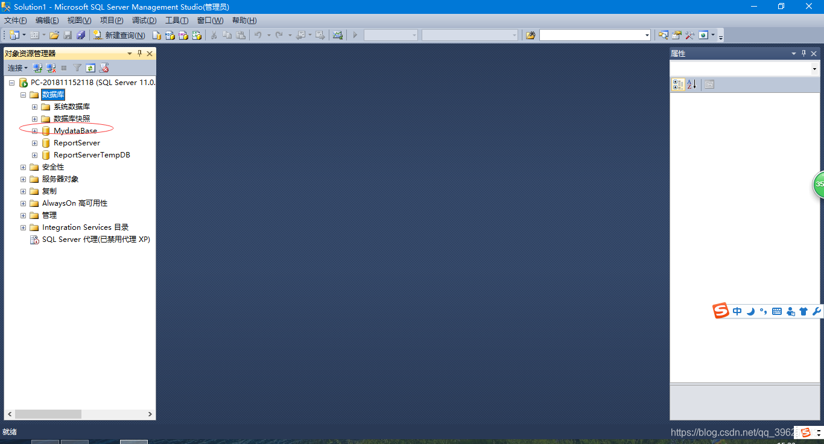This screenshot has height=444, width=824.
Task: Click the Filter funnel icon
Action: (77, 68)
